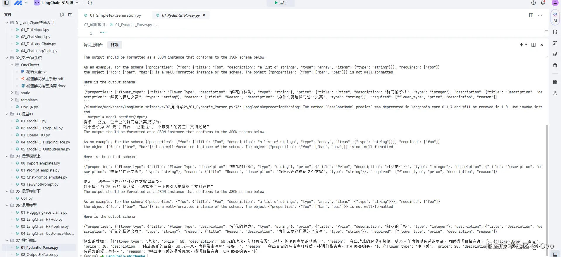
Task: Split the editor layout
Action: [x=531, y=15]
